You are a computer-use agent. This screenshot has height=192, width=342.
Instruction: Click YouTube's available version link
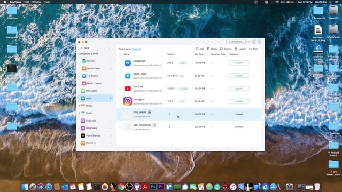coord(183,89)
